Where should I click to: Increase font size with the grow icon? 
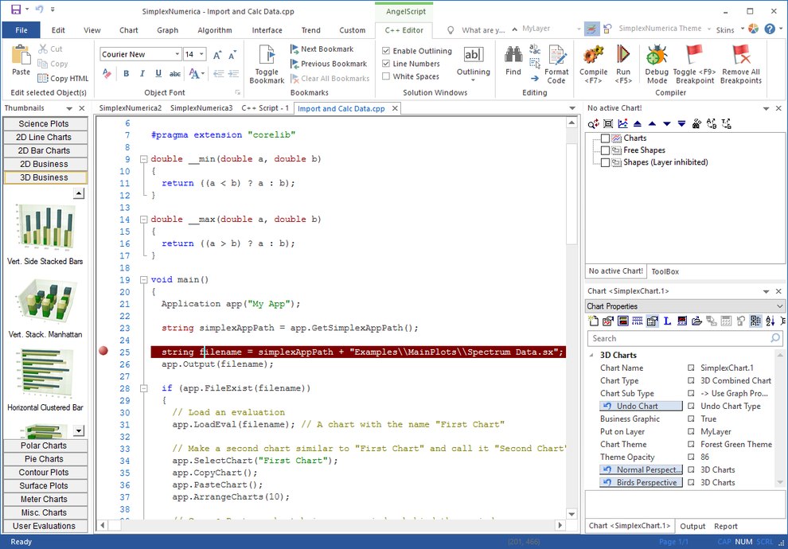[217, 55]
